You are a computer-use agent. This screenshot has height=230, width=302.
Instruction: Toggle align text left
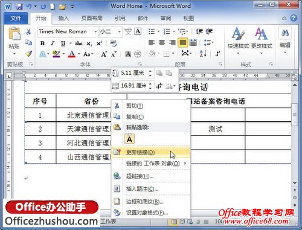click(x=152, y=42)
